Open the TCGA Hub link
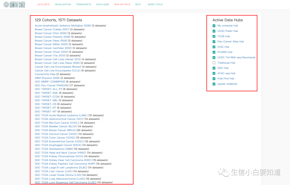 pyautogui.click(x=224, y=36)
